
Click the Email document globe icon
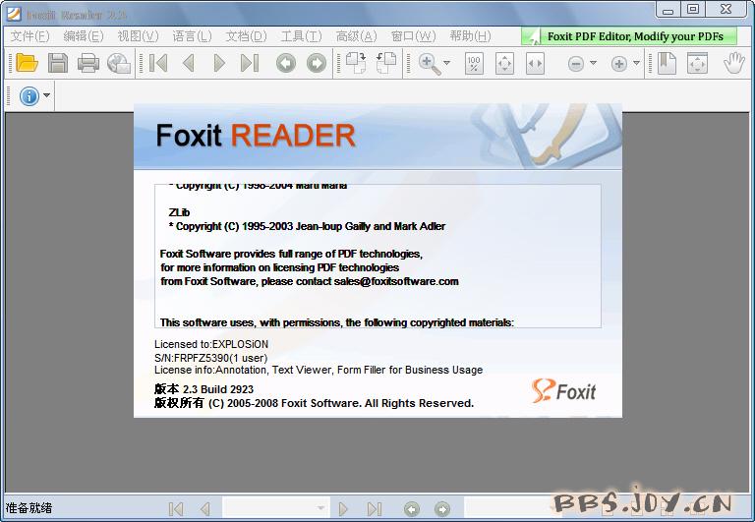(118, 63)
